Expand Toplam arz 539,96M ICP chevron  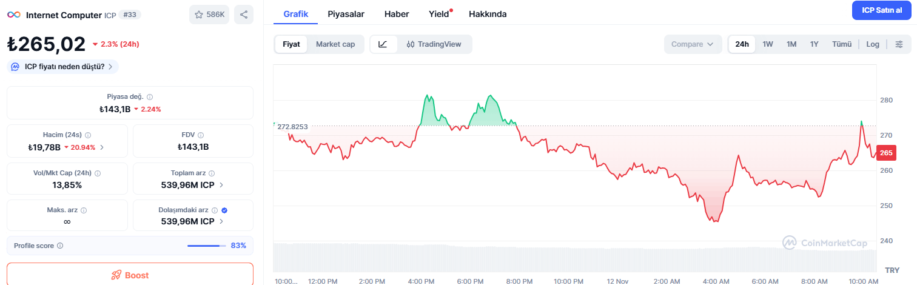click(x=221, y=185)
